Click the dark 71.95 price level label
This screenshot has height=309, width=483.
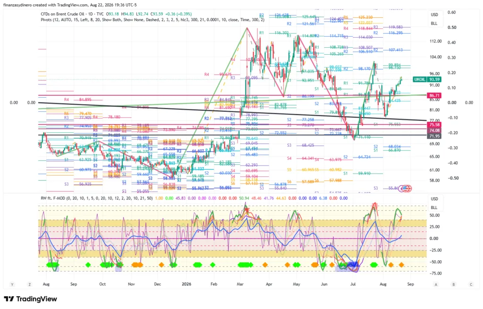click(434, 136)
